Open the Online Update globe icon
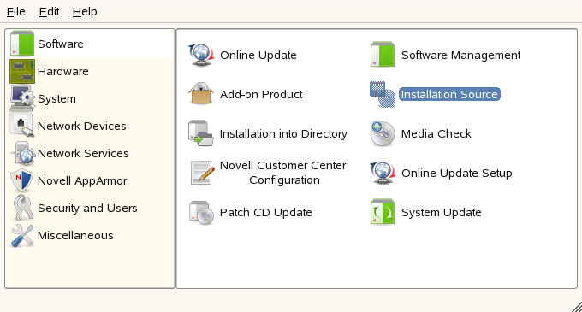The height and width of the screenshot is (312, 582). click(x=201, y=55)
